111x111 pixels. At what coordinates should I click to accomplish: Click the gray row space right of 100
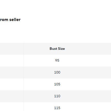coord(86,73)
